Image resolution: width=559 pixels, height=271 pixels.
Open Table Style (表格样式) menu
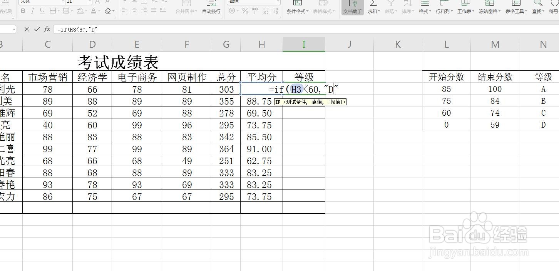click(324, 7)
